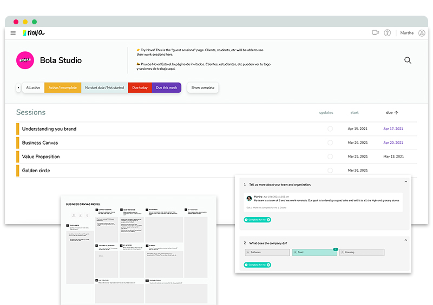433x305 pixels.
Task: Click the 'Tell us more about your team' question
Action: coord(280,185)
